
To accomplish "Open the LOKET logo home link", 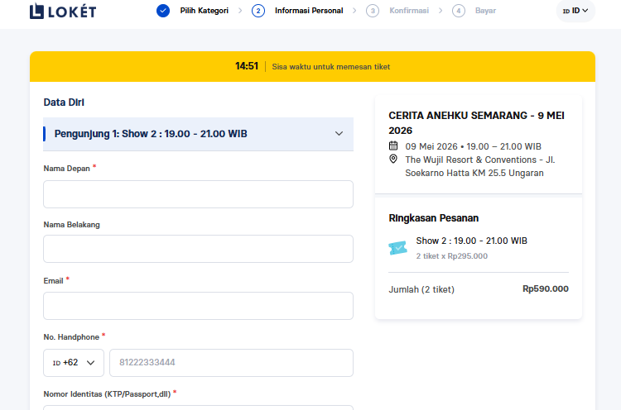I will point(63,11).
